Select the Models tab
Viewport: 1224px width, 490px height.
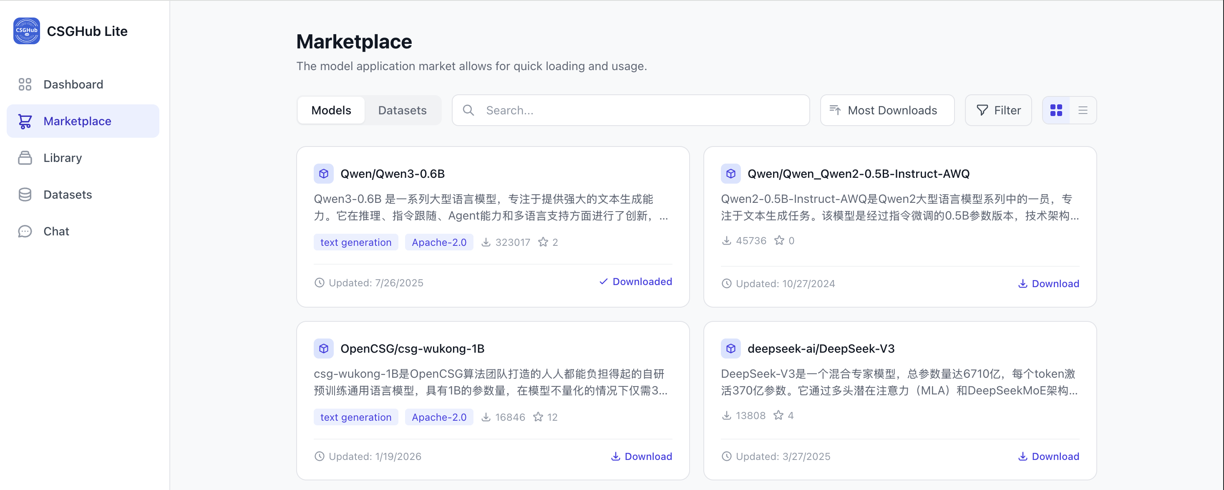pyautogui.click(x=331, y=110)
